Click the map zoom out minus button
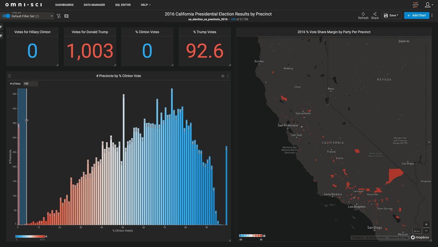Viewport: 438px width, 247px height. pyautogui.click(x=426, y=231)
